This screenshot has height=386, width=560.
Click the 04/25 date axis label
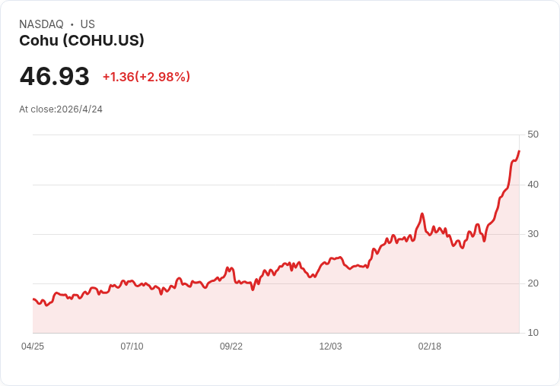(x=33, y=346)
